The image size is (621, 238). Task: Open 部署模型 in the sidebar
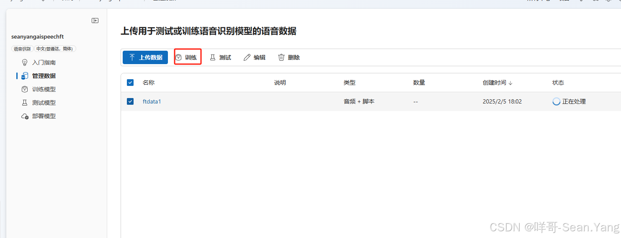(x=44, y=116)
